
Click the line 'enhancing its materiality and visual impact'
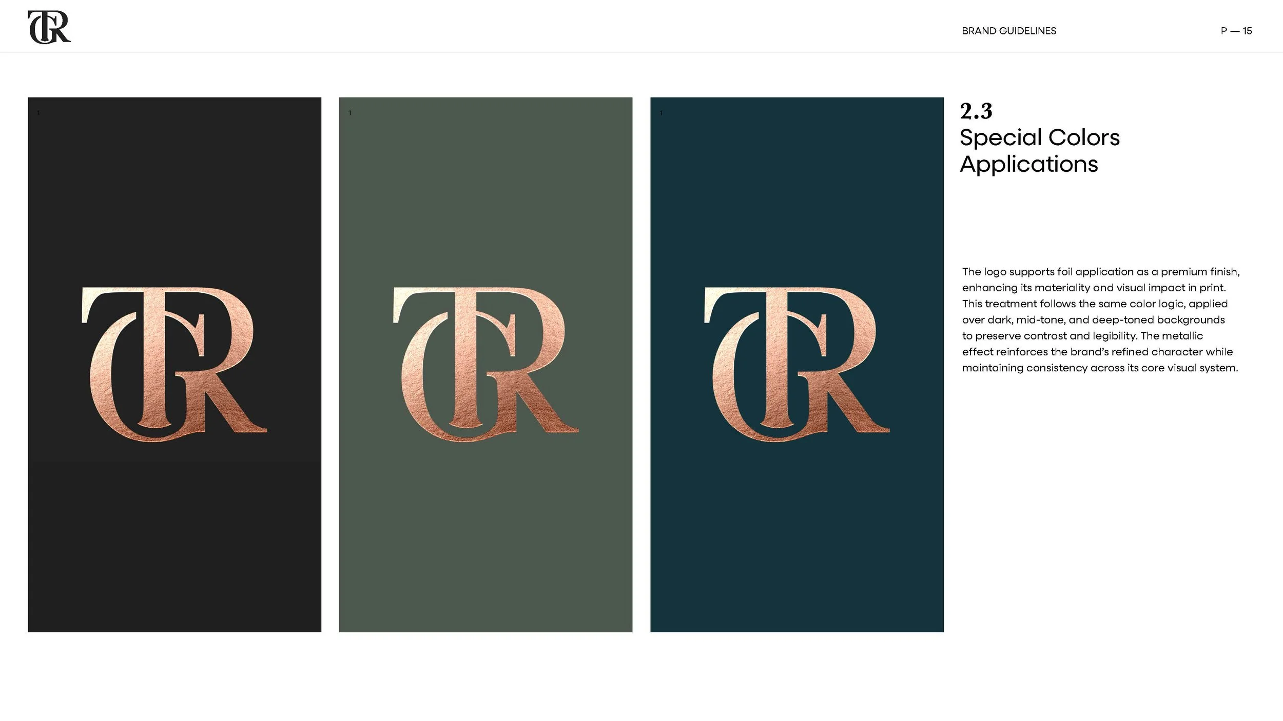coord(1094,288)
